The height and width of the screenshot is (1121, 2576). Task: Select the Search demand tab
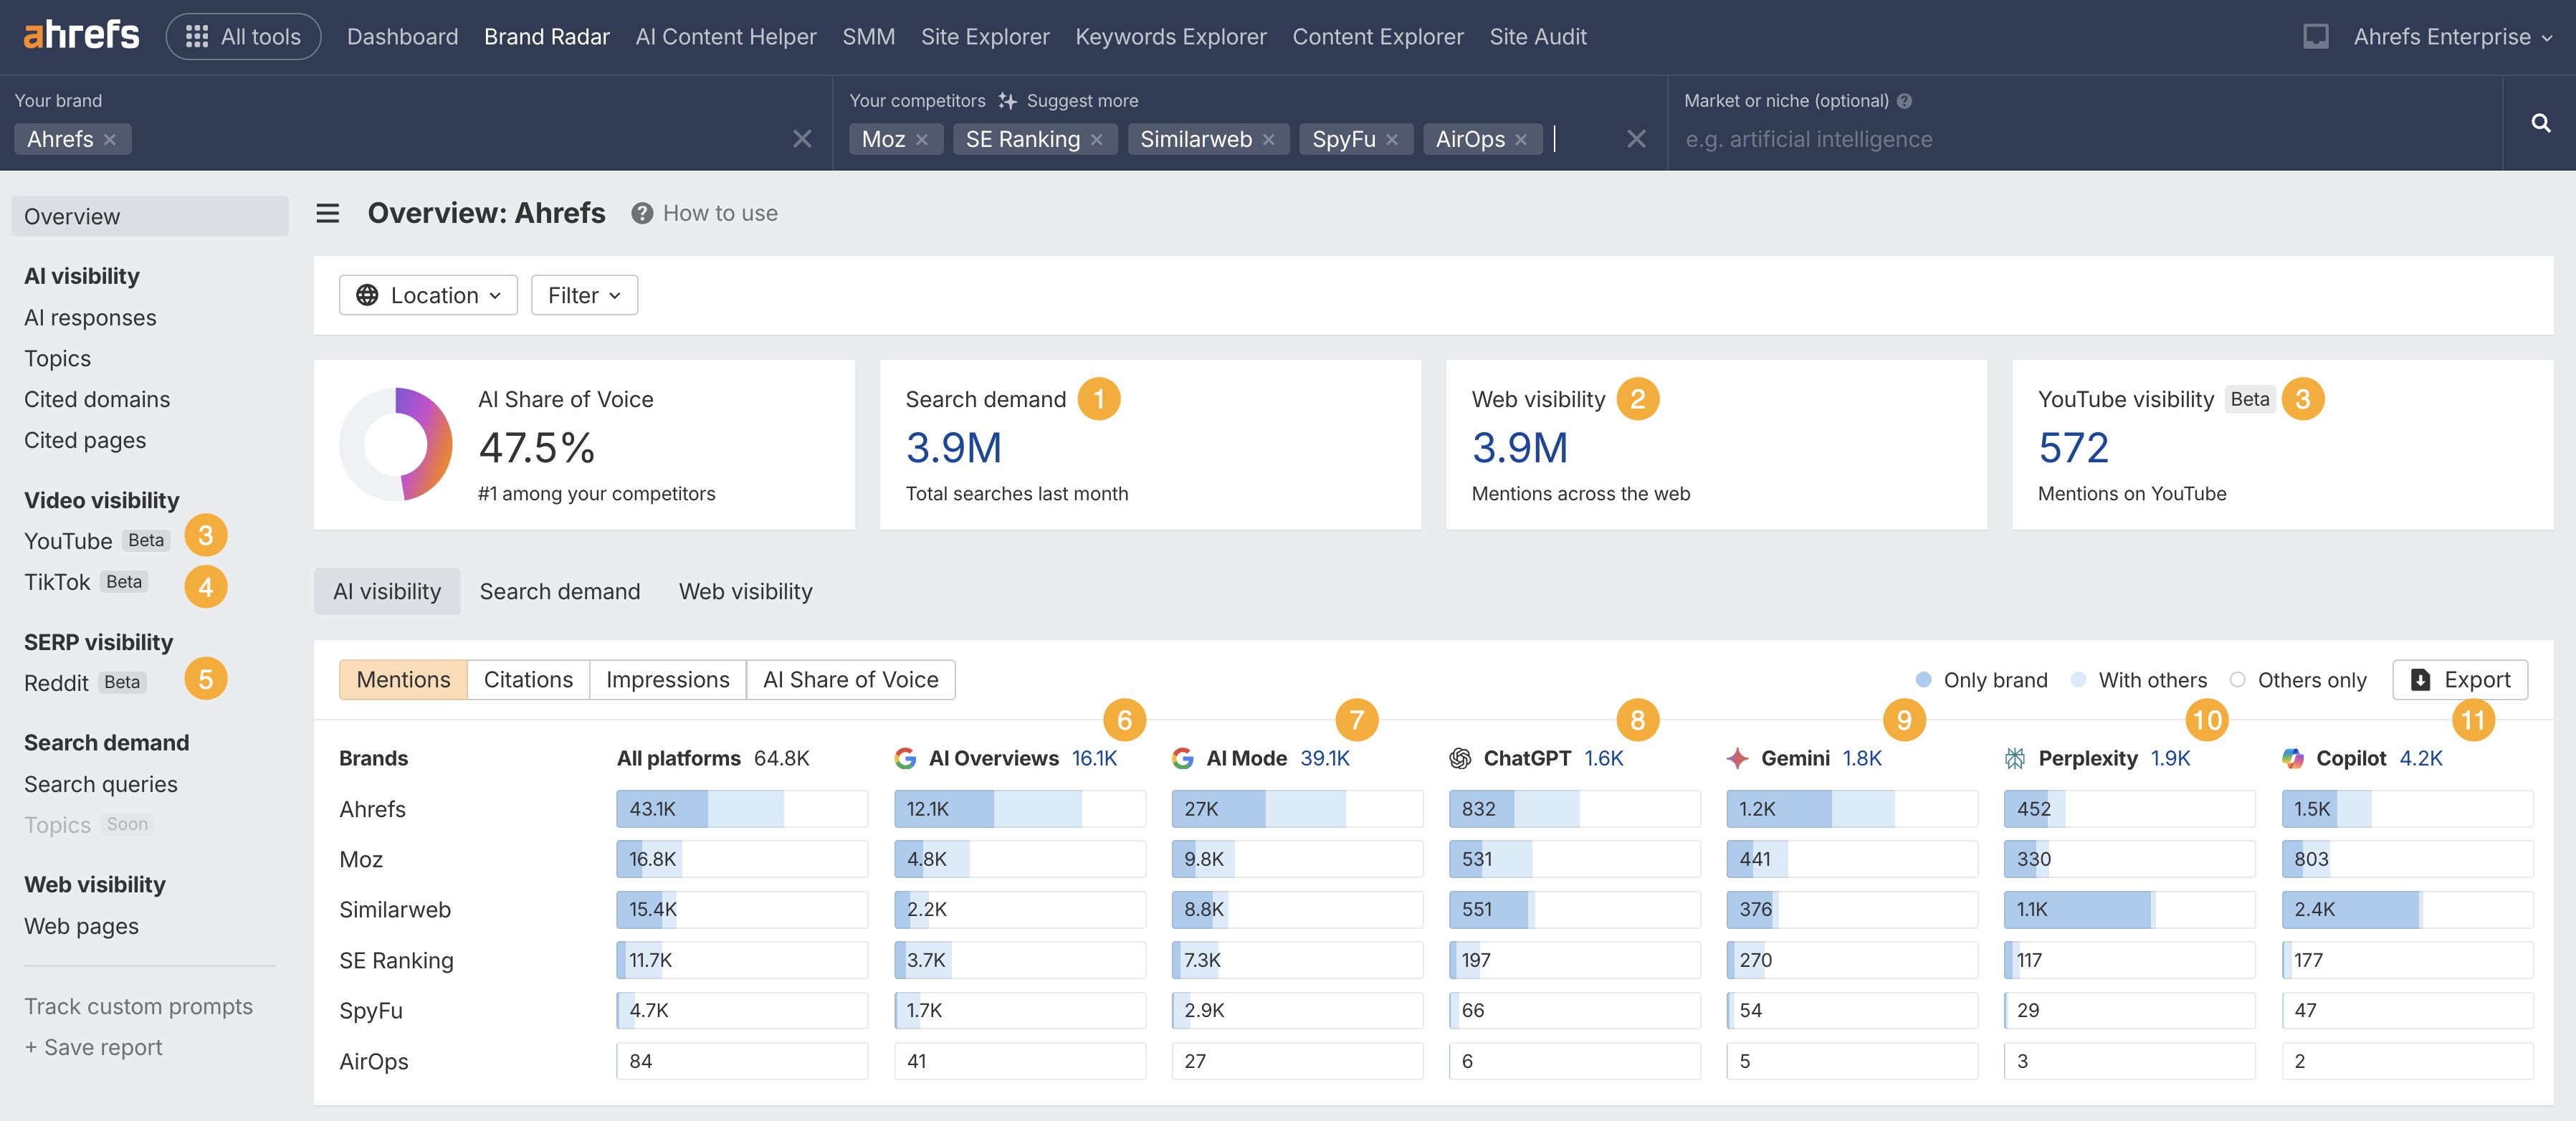coord(559,592)
